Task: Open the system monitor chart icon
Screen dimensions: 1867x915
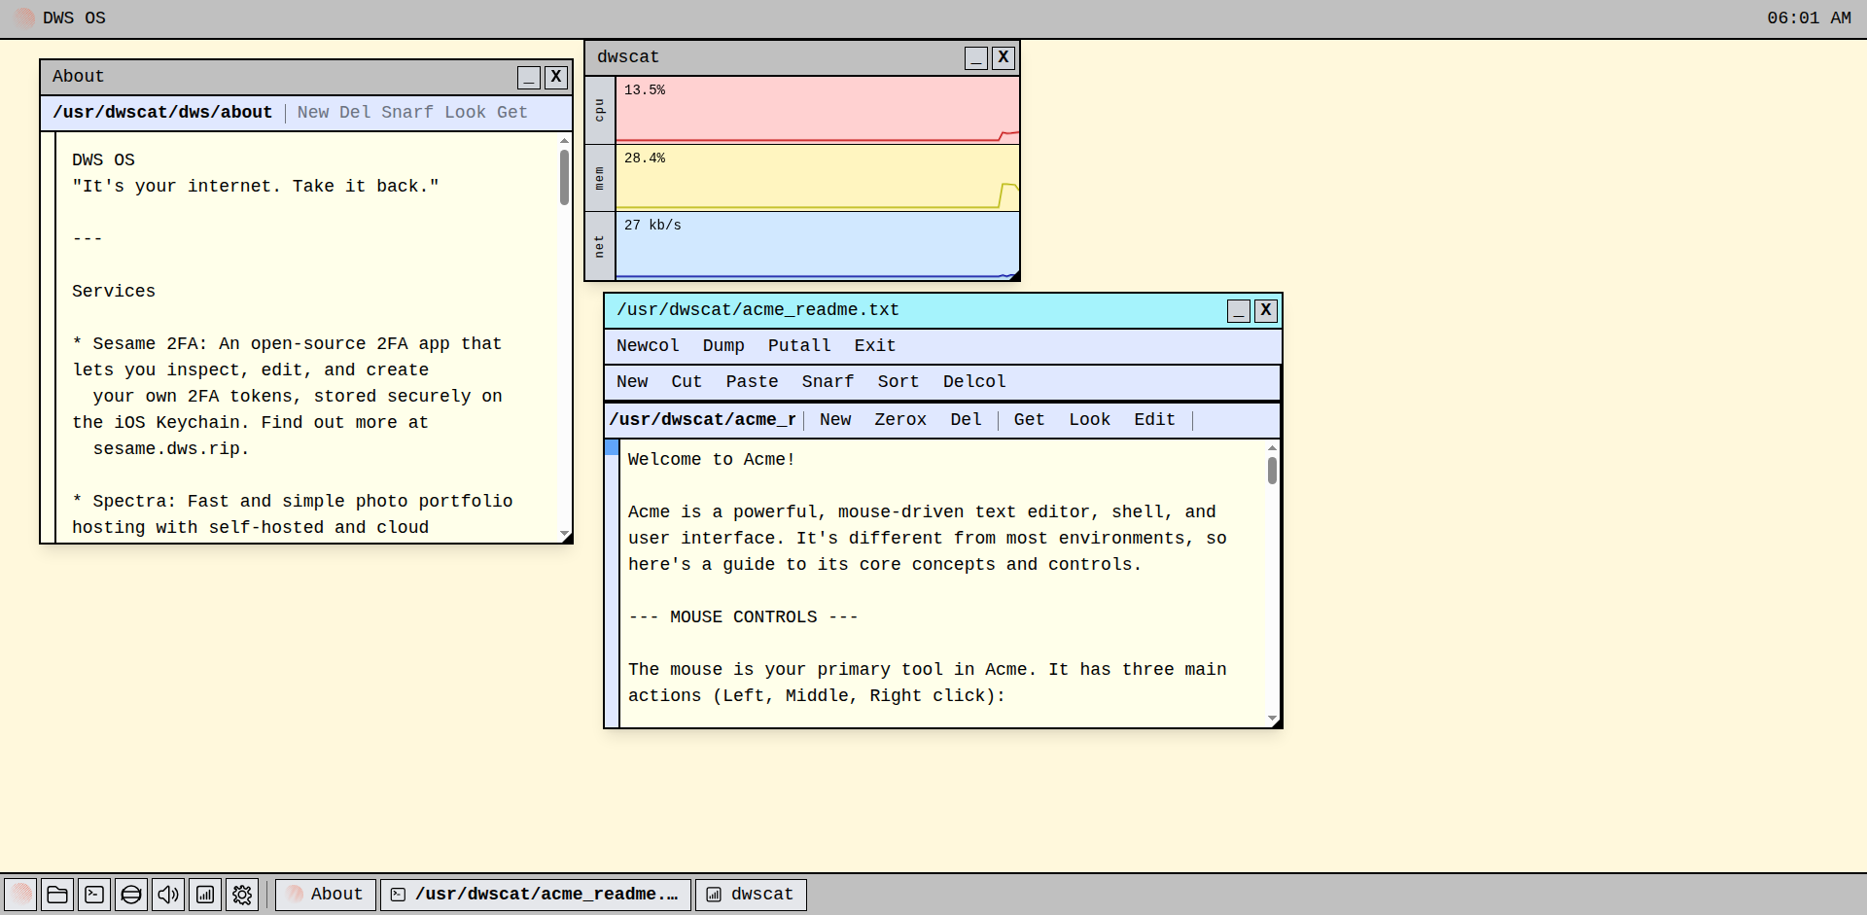Action: [205, 895]
